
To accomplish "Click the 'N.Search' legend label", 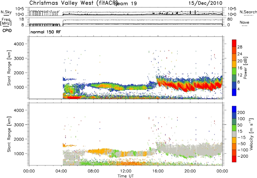I will pyautogui.click(x=248, y=12).
